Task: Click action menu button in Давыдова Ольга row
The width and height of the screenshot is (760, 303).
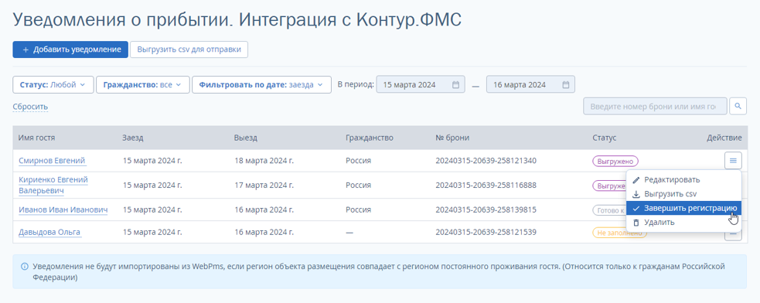Action: point(733,235)
